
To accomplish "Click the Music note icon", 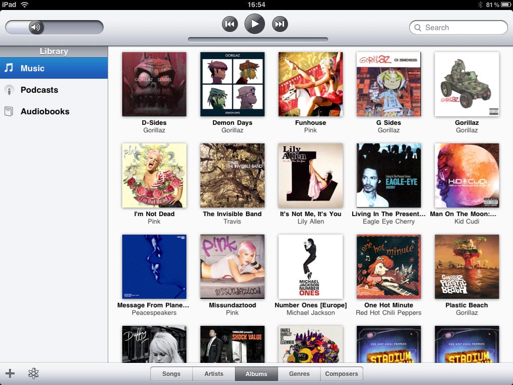I will point(9,68).
